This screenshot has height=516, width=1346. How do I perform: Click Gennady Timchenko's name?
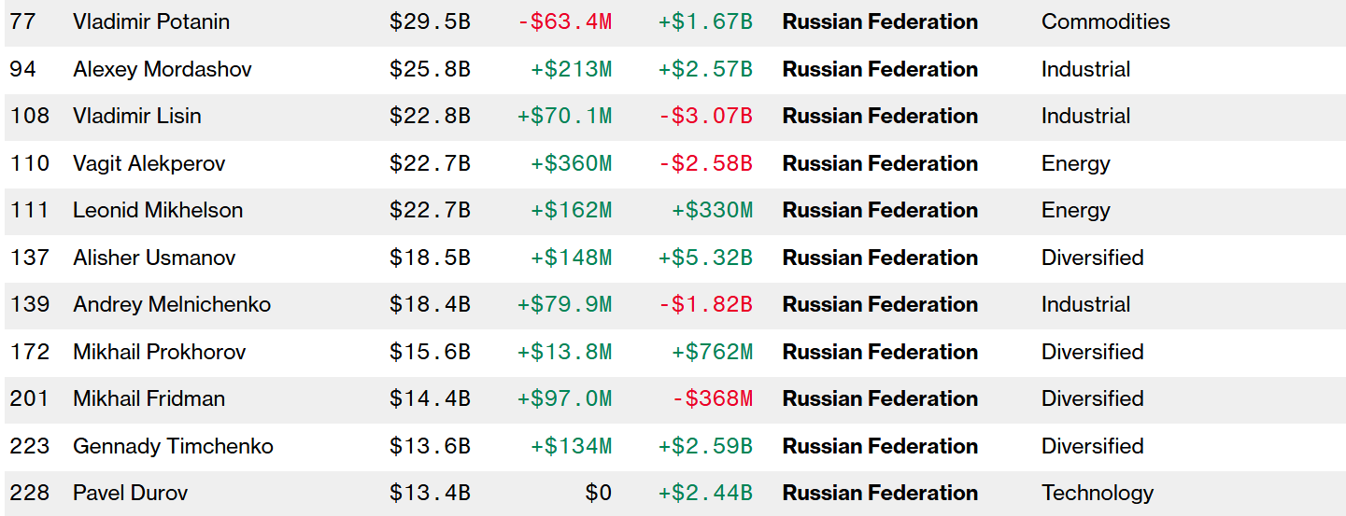click(173, 446)
